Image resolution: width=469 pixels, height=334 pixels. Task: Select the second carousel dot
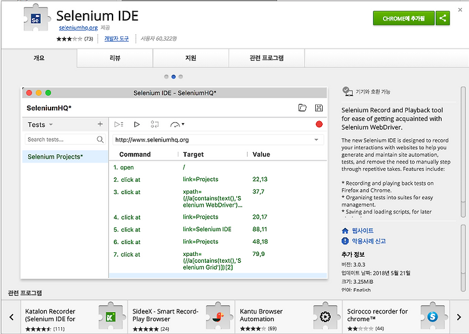click(x=173, y=77)
